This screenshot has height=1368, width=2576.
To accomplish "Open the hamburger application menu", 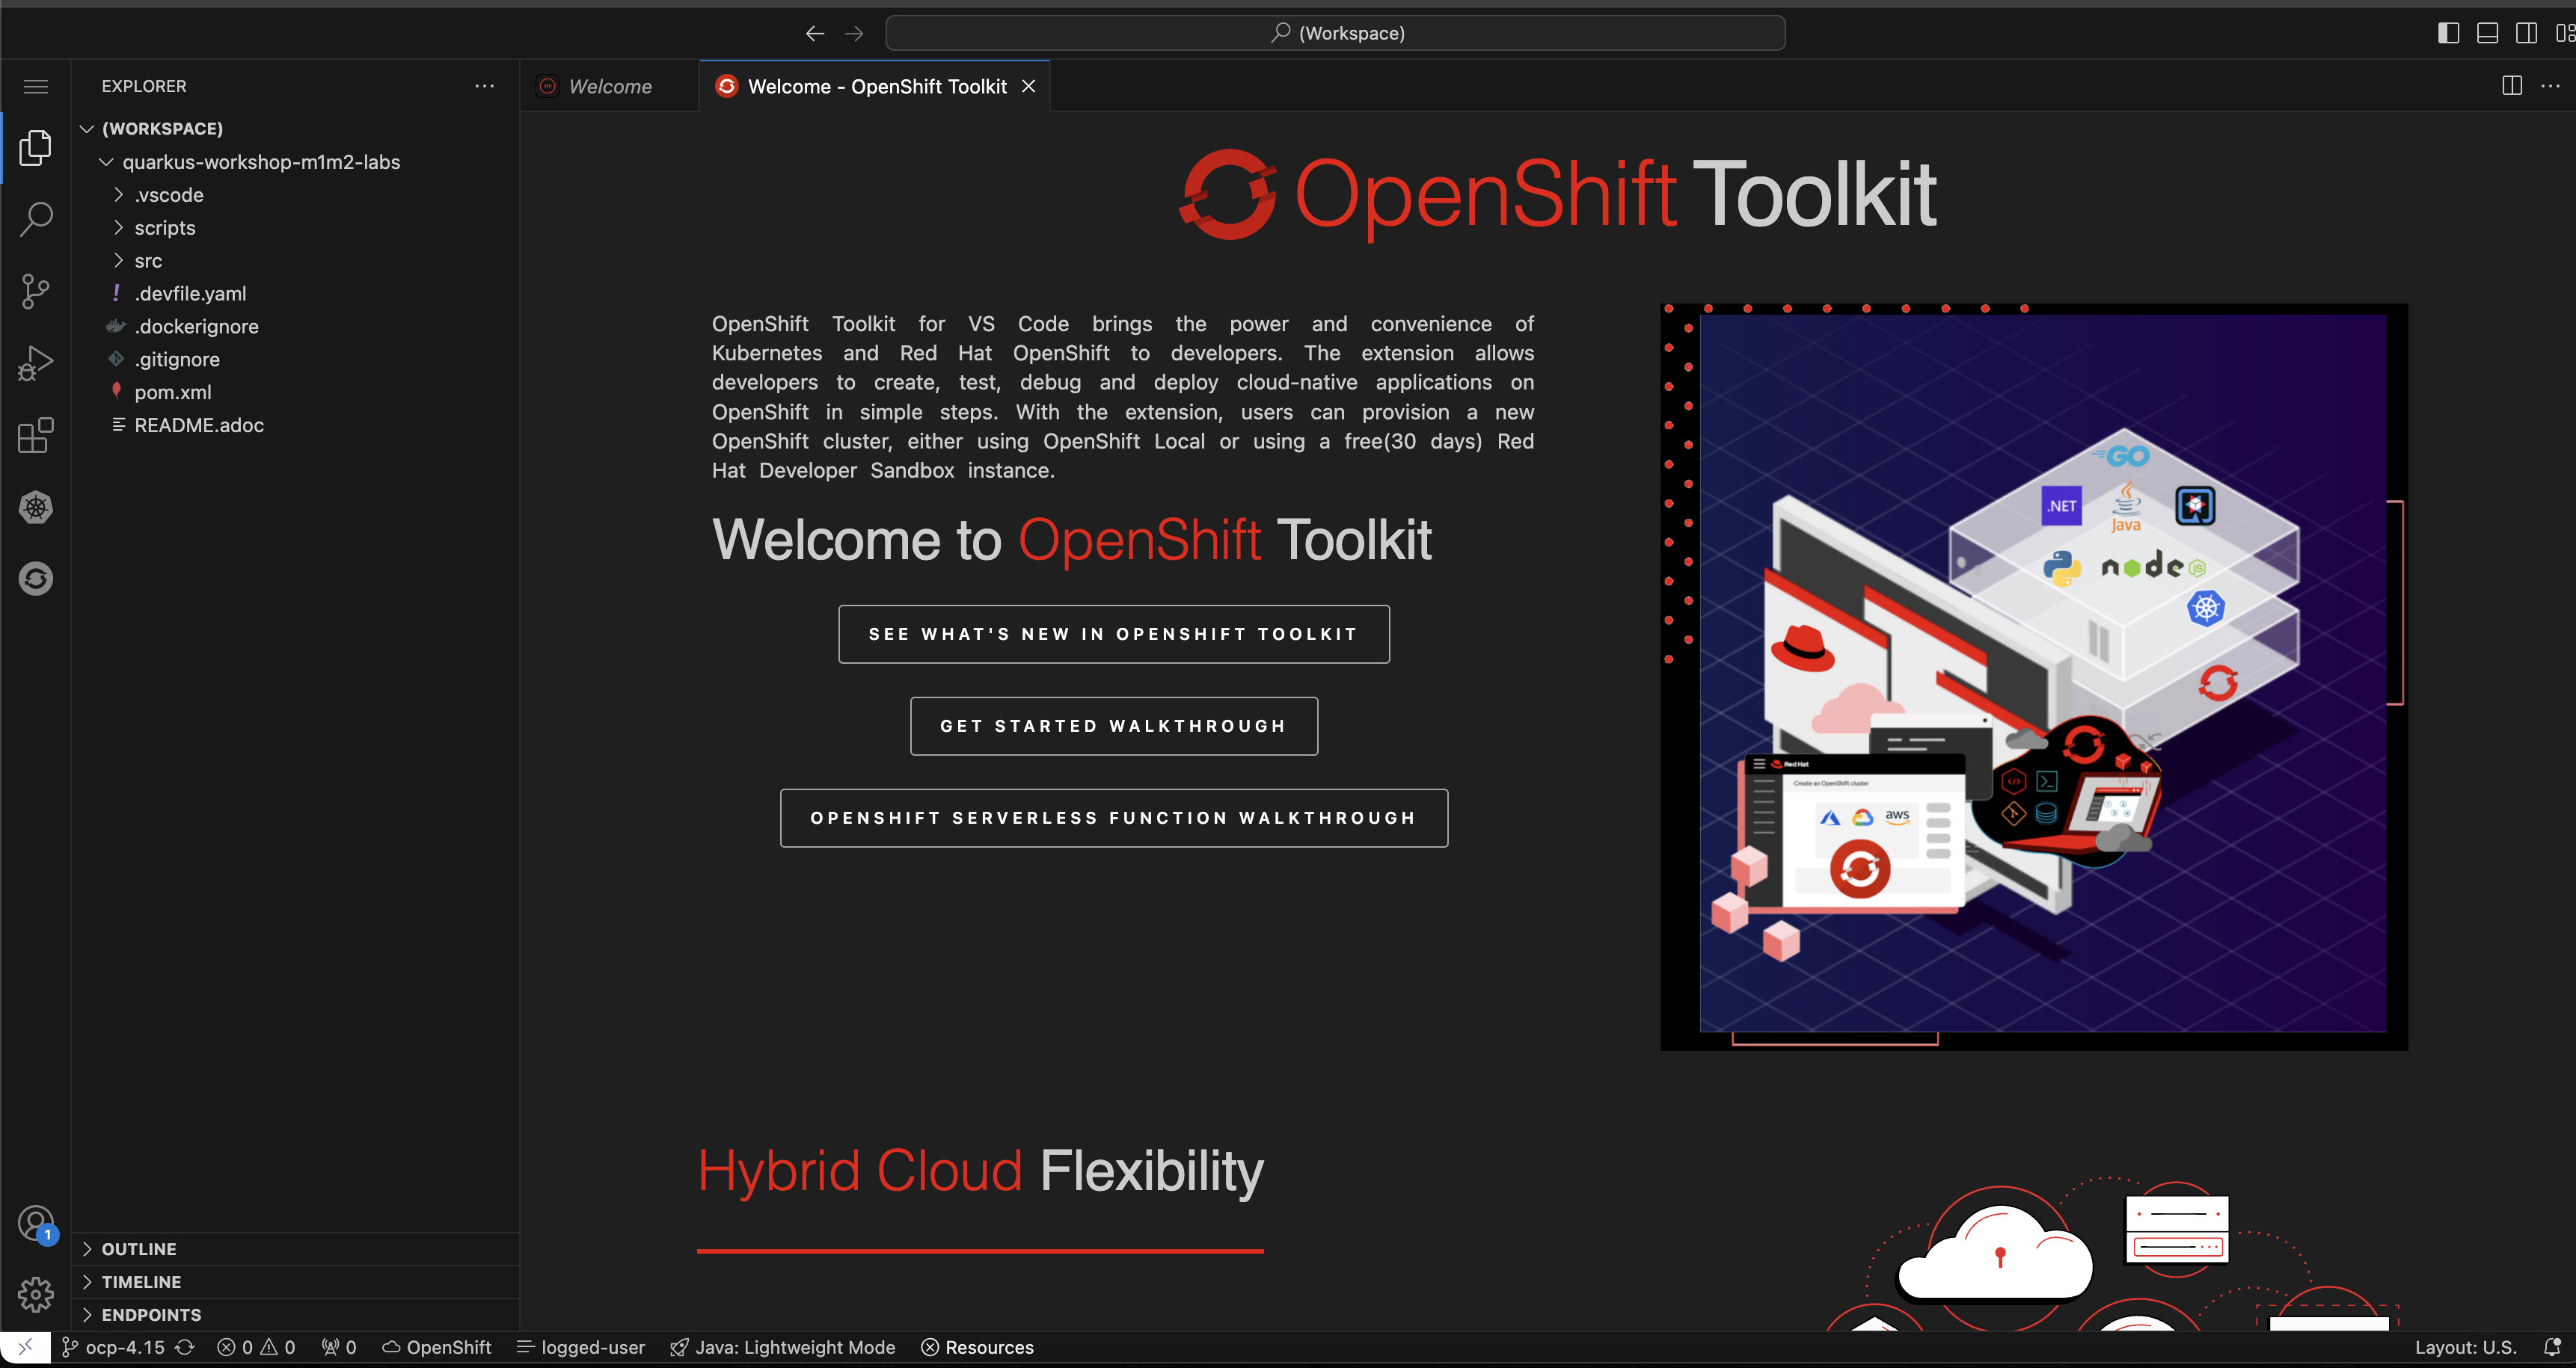I will (36, 87).
